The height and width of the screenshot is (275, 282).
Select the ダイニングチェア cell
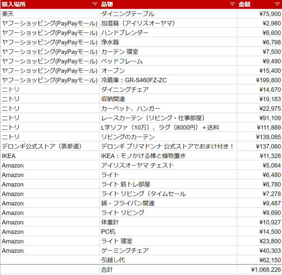tap(168, 89)
